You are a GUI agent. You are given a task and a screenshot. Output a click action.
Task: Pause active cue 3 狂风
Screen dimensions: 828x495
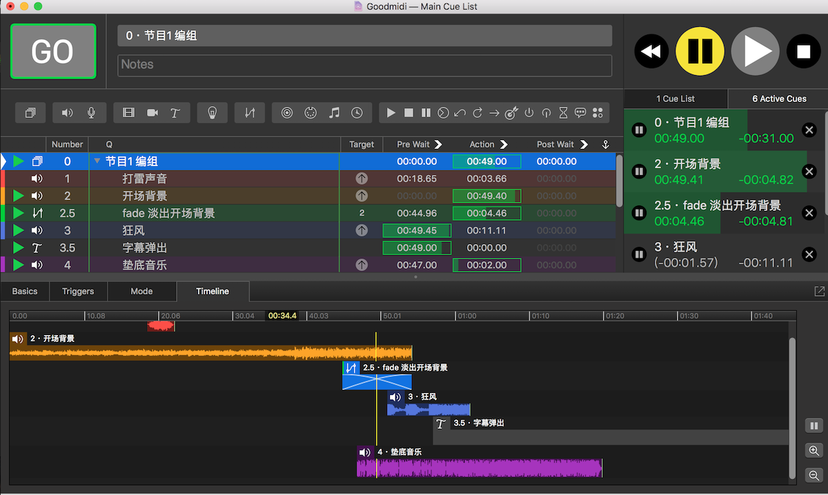pyautogui.click(x=639, y=254)
